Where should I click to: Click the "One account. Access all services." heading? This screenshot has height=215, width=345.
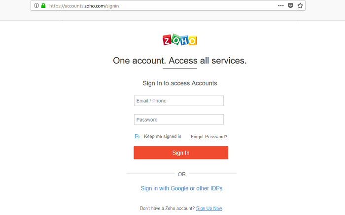[180, 61]
